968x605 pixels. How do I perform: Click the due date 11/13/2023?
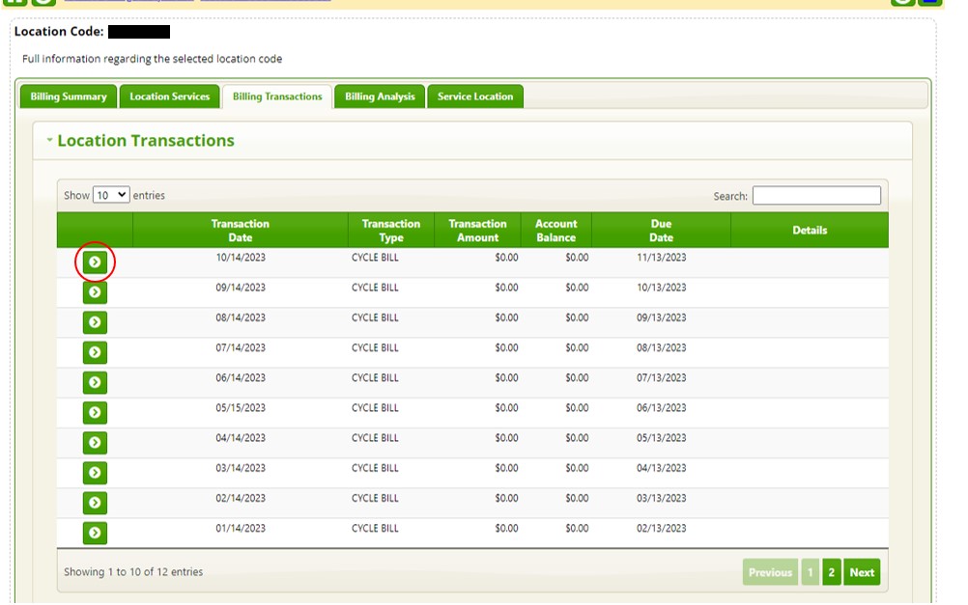(x=661, y=258)
